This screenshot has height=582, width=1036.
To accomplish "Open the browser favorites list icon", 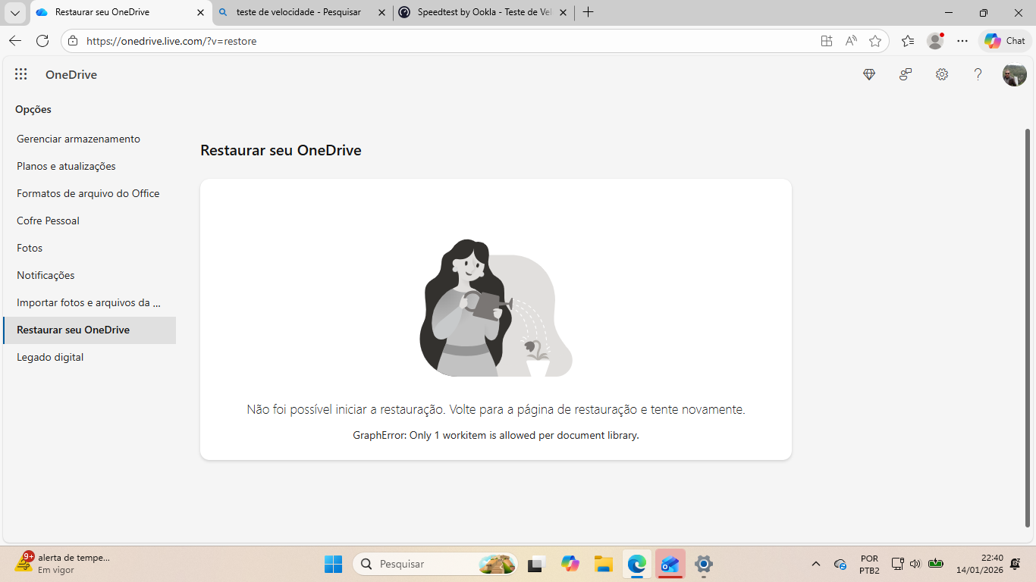I will point(908,41).
